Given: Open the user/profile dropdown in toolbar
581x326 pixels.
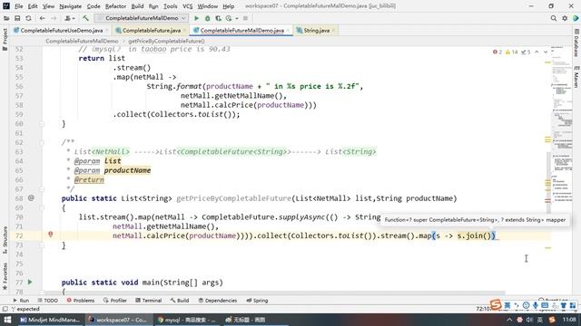Looking at the screenshot, I should tap(70, 18).
